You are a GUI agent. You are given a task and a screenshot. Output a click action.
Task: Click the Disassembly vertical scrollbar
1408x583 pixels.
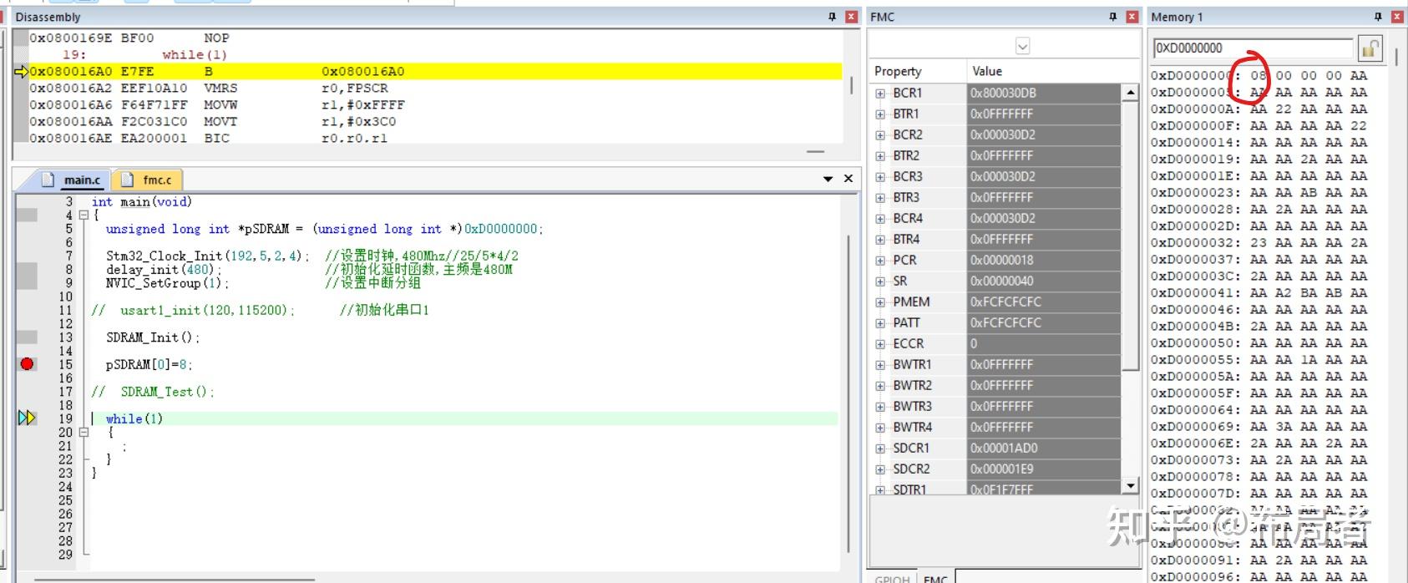coord(851,87)
